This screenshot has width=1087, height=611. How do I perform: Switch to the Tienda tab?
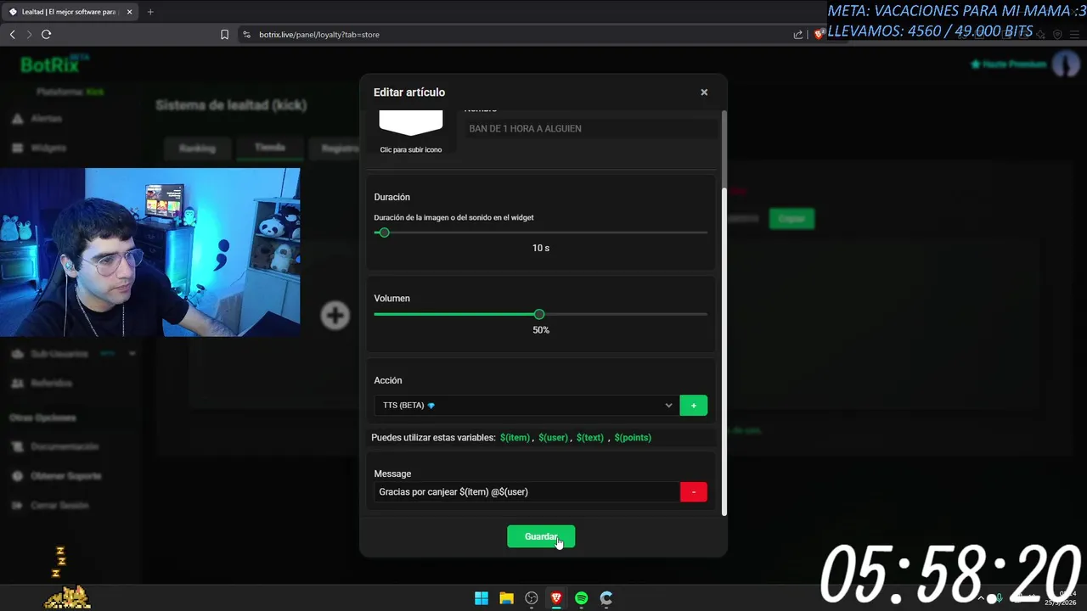[269, 148]
